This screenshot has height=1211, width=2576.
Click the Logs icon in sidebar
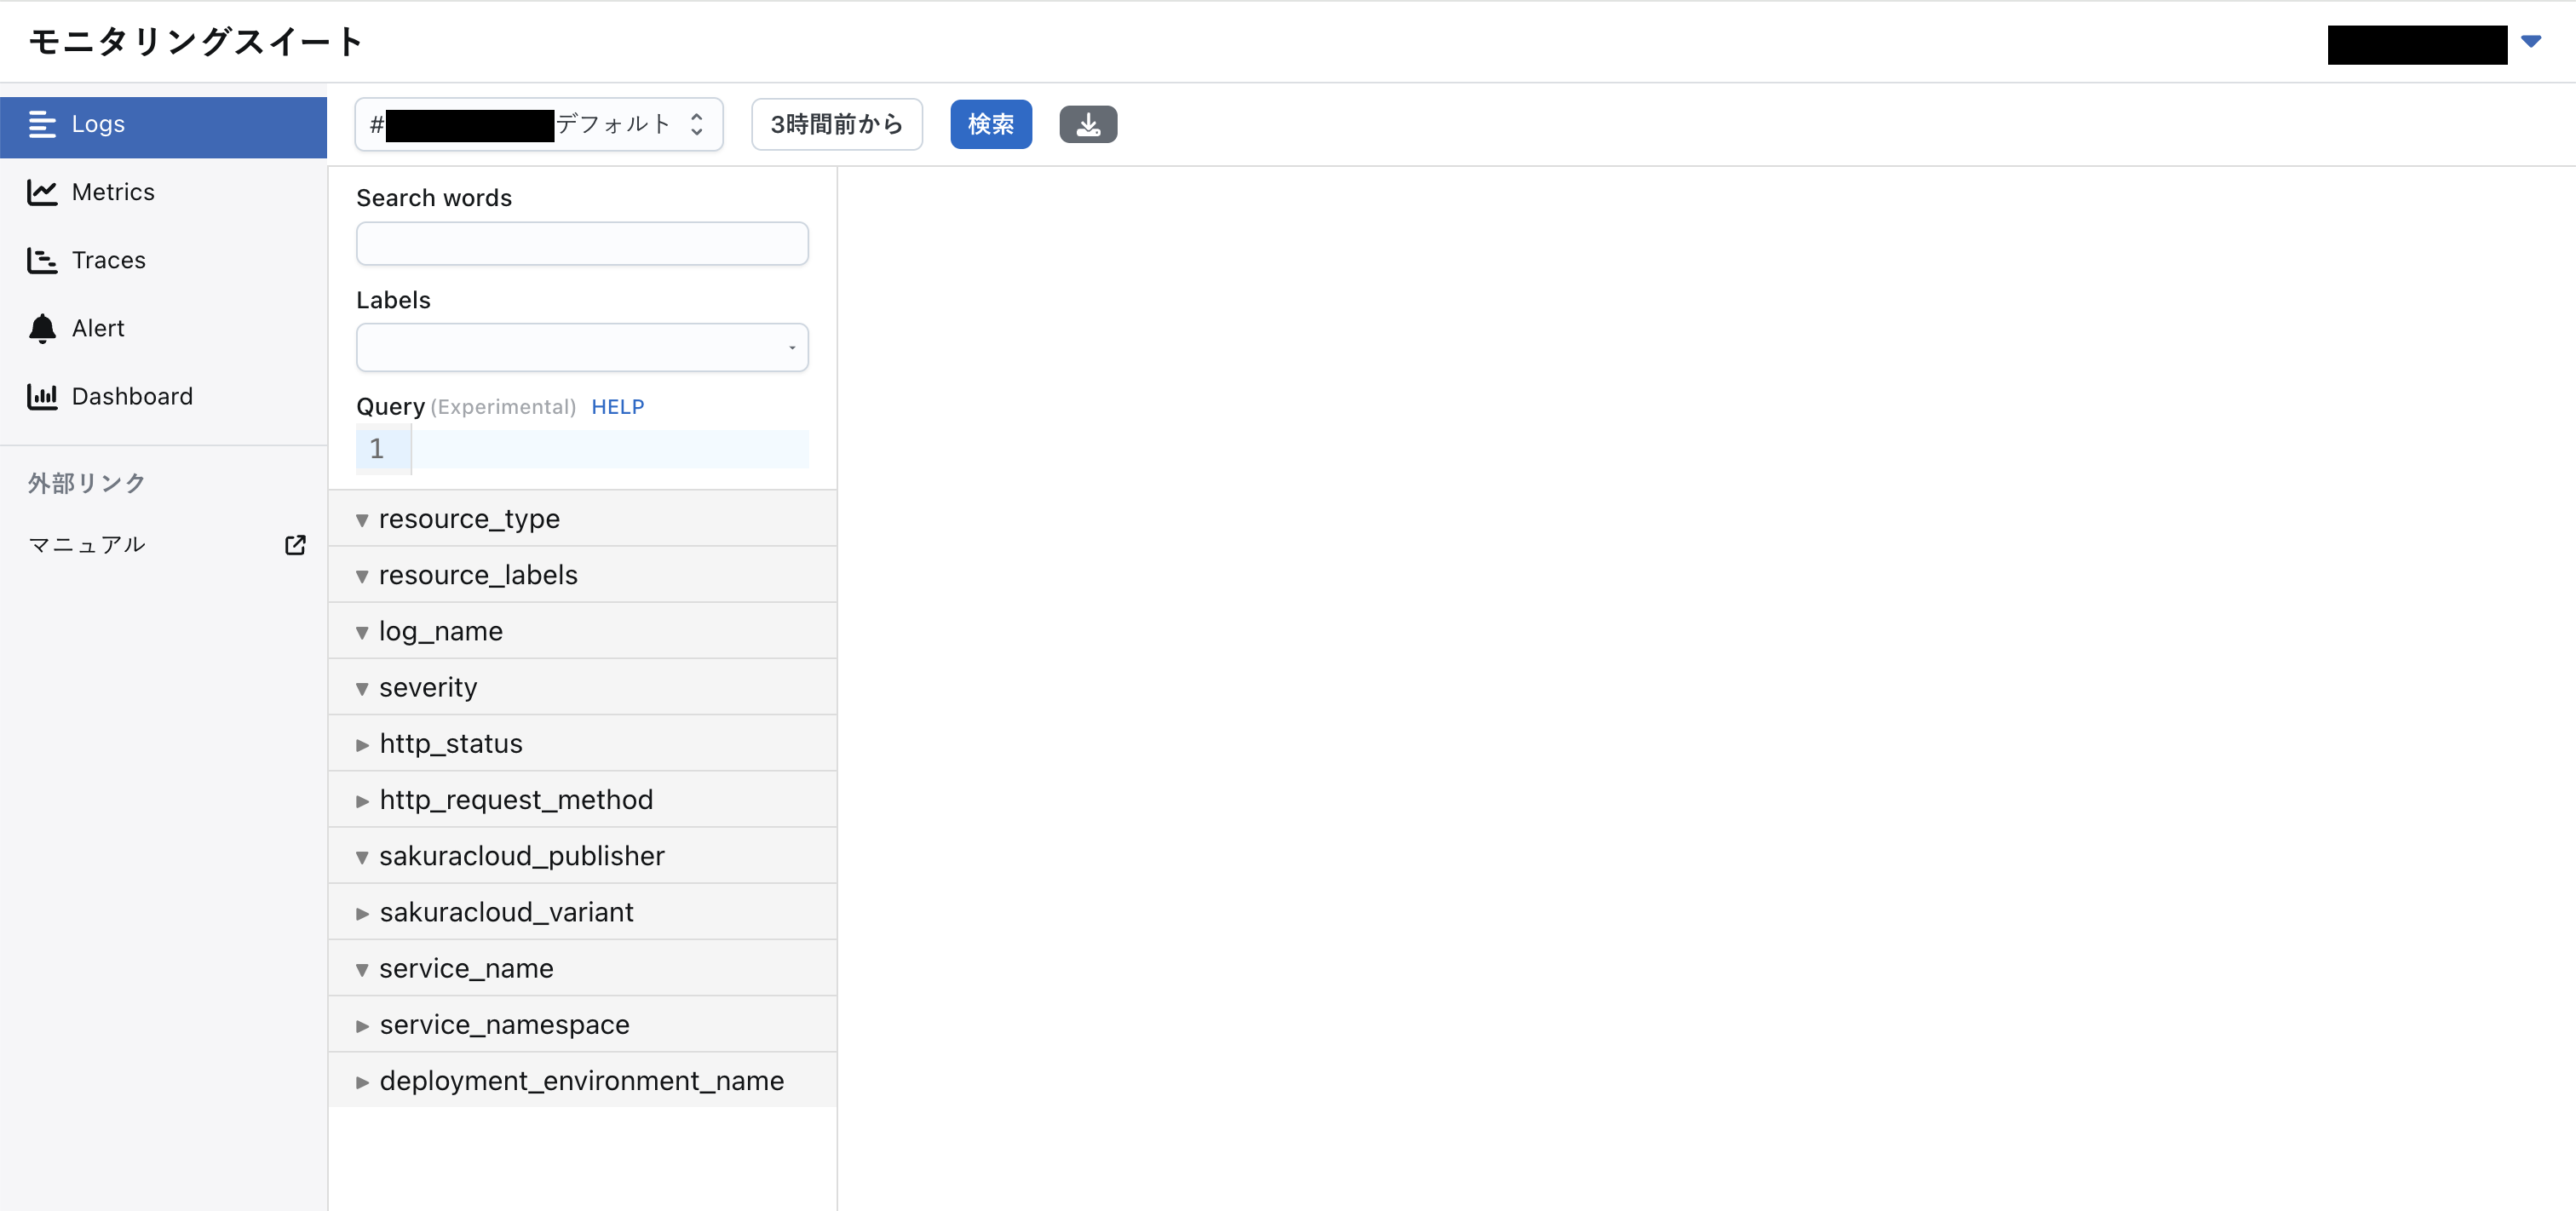coord(42,124)
